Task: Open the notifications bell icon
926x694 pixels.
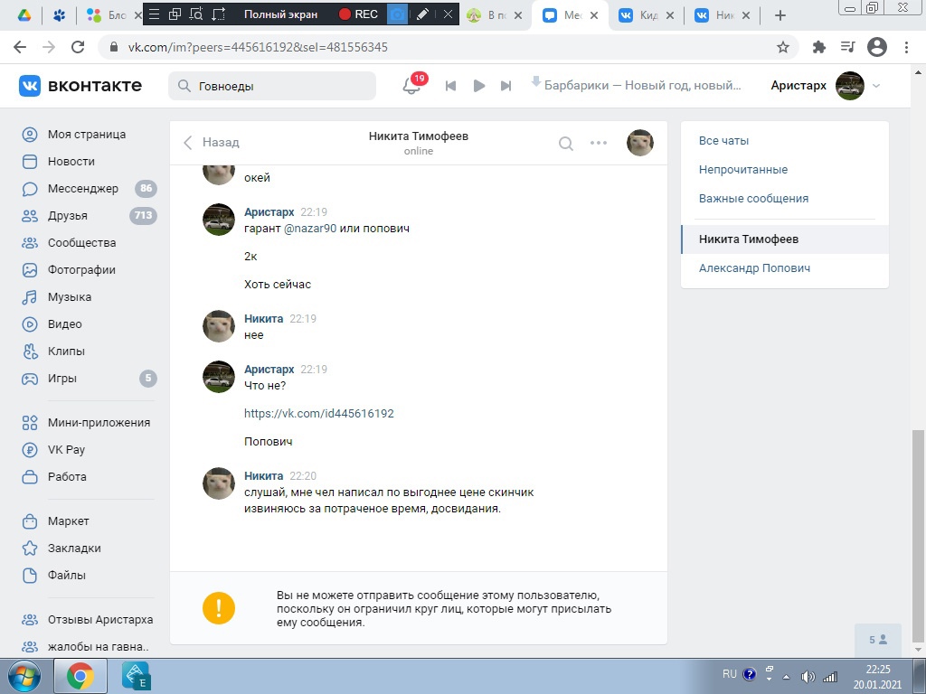Action: [411, 86]
